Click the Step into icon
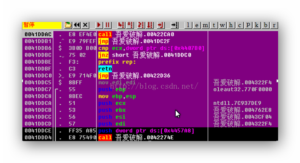This screenshot has width=300, height=163. (121, 25)
